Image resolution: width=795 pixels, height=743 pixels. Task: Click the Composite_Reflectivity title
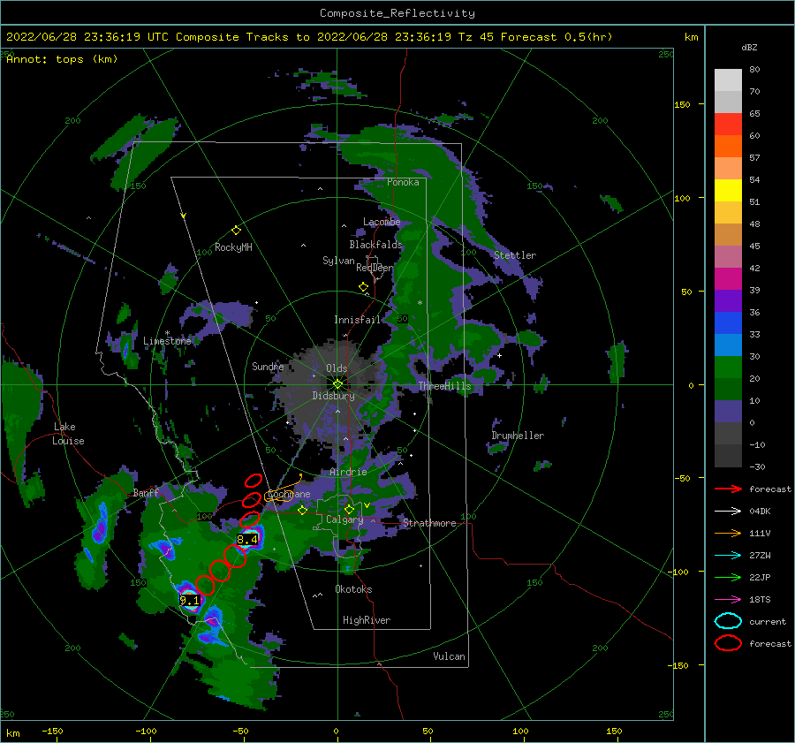coord(397,13)
